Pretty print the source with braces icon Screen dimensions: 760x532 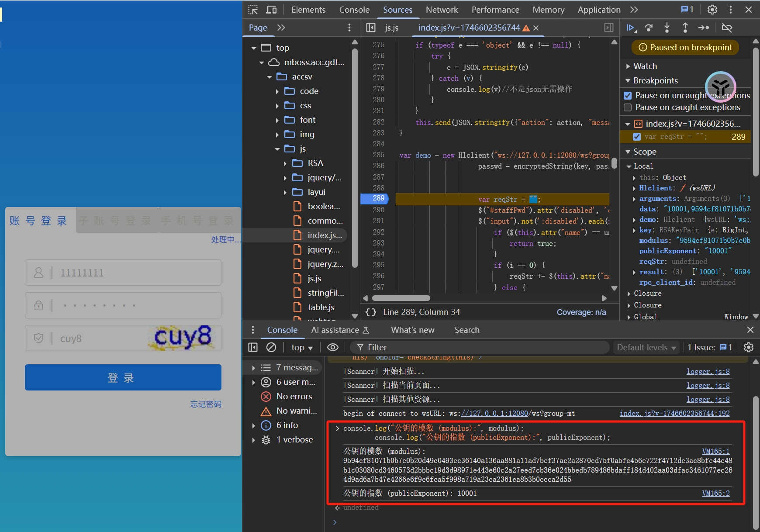pos(371,312)
